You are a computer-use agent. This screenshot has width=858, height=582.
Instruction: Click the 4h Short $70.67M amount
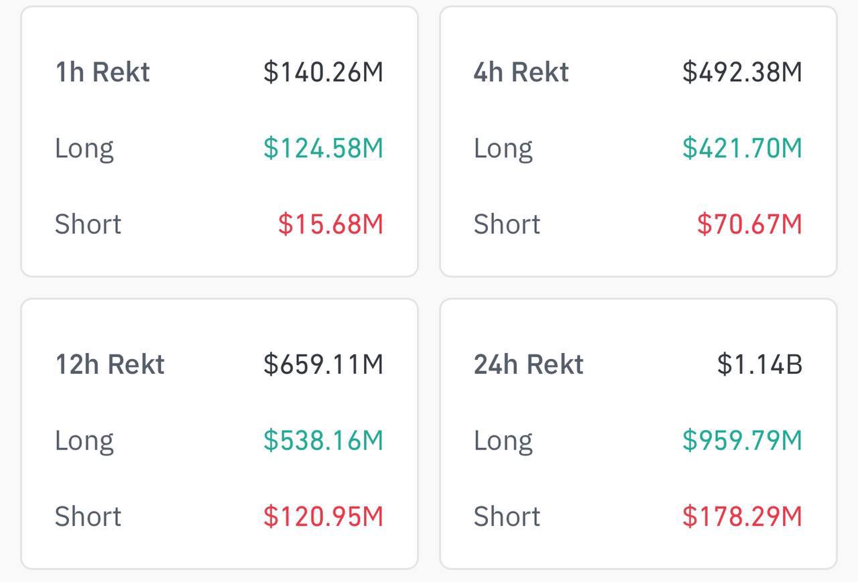click(749, 224)
